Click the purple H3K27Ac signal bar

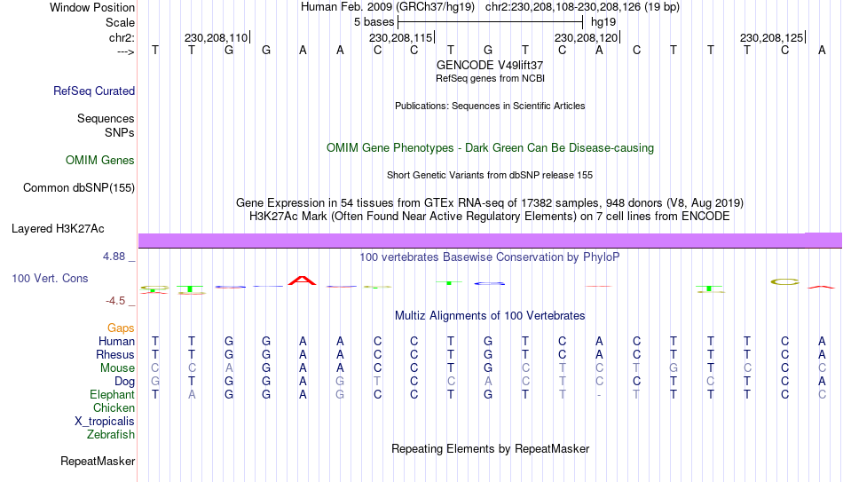coord(490,241)
